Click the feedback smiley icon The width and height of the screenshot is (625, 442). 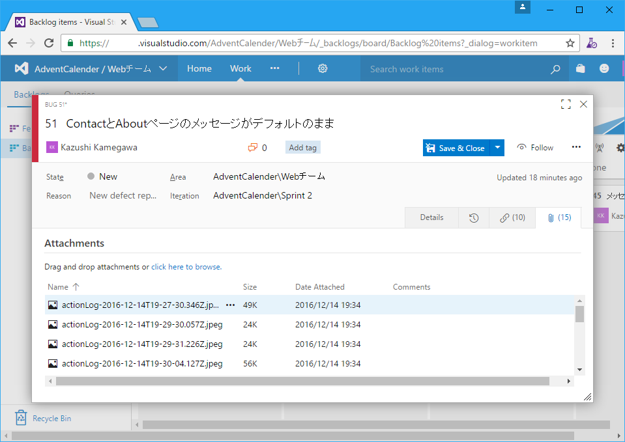coord(604,68)
